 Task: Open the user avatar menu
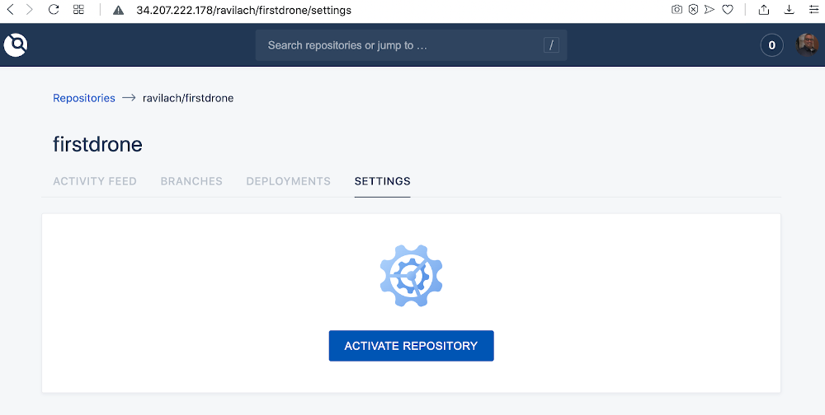[x=807, y=44]
